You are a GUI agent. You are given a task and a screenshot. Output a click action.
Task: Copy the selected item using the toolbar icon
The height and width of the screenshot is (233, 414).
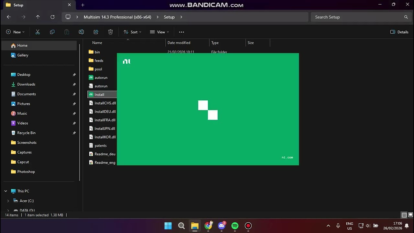pos(52,32)
